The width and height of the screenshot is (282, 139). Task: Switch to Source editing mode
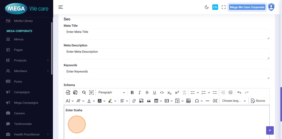coord(258,101)
